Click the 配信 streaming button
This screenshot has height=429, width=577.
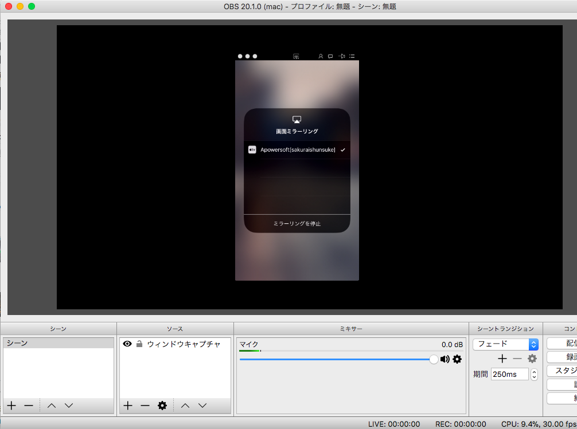tap(562, 343)
